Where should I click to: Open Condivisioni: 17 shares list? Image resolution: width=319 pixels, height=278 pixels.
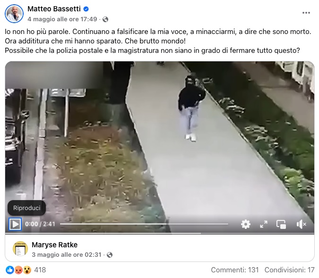click(289, 270)
